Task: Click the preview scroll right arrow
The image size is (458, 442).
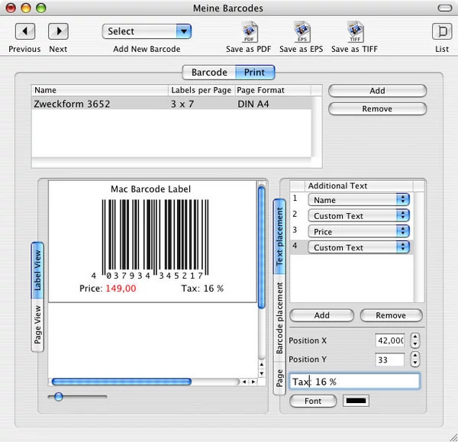Action: click(x=253, y=382)
